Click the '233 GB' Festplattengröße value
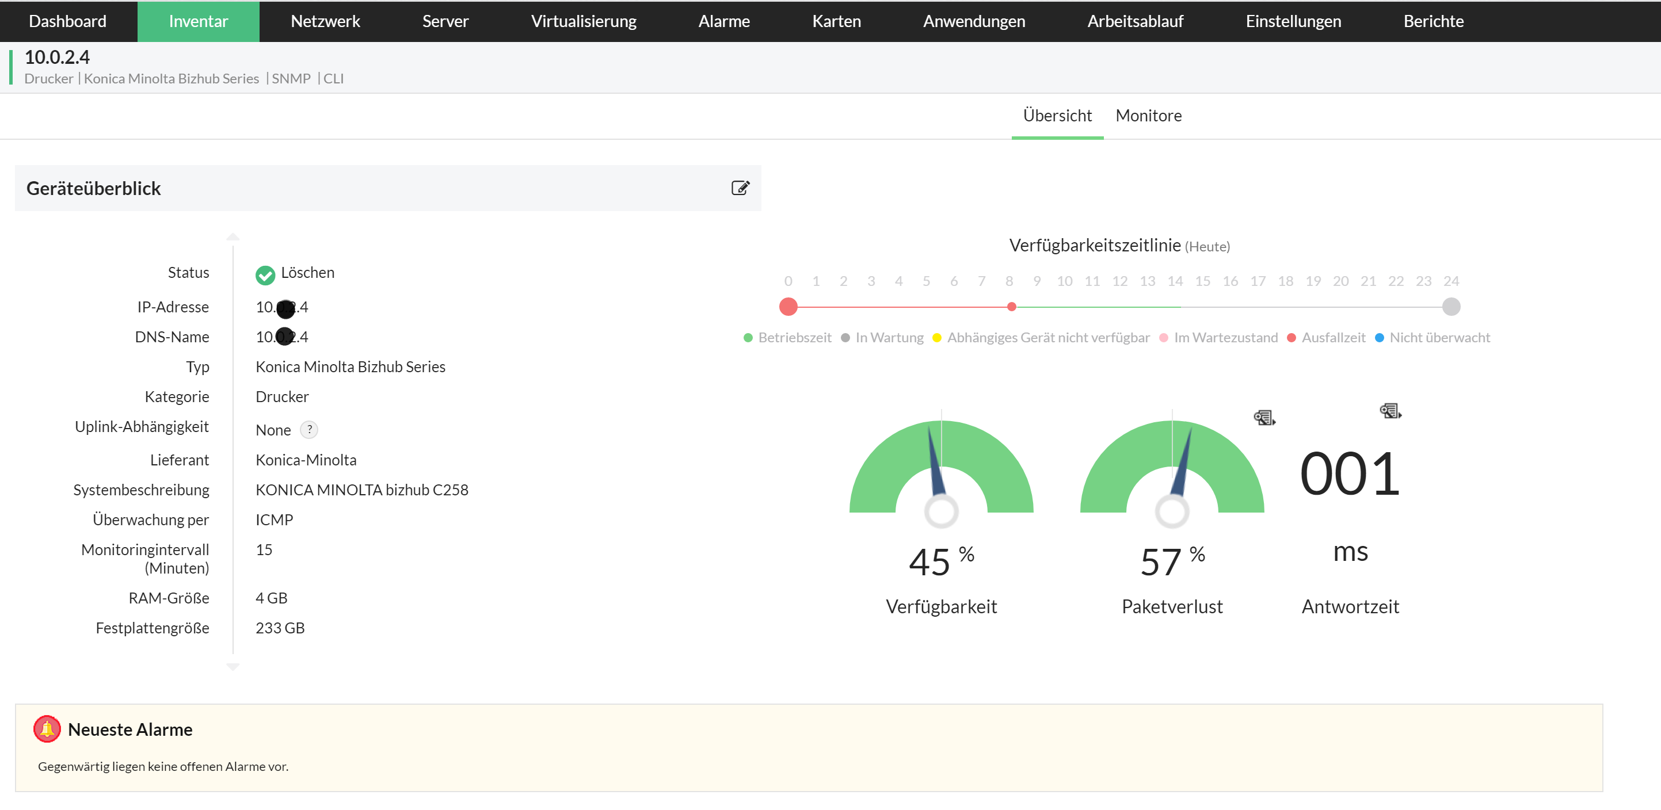Viewport: 1661px width, 810px height. coord(280,628)
